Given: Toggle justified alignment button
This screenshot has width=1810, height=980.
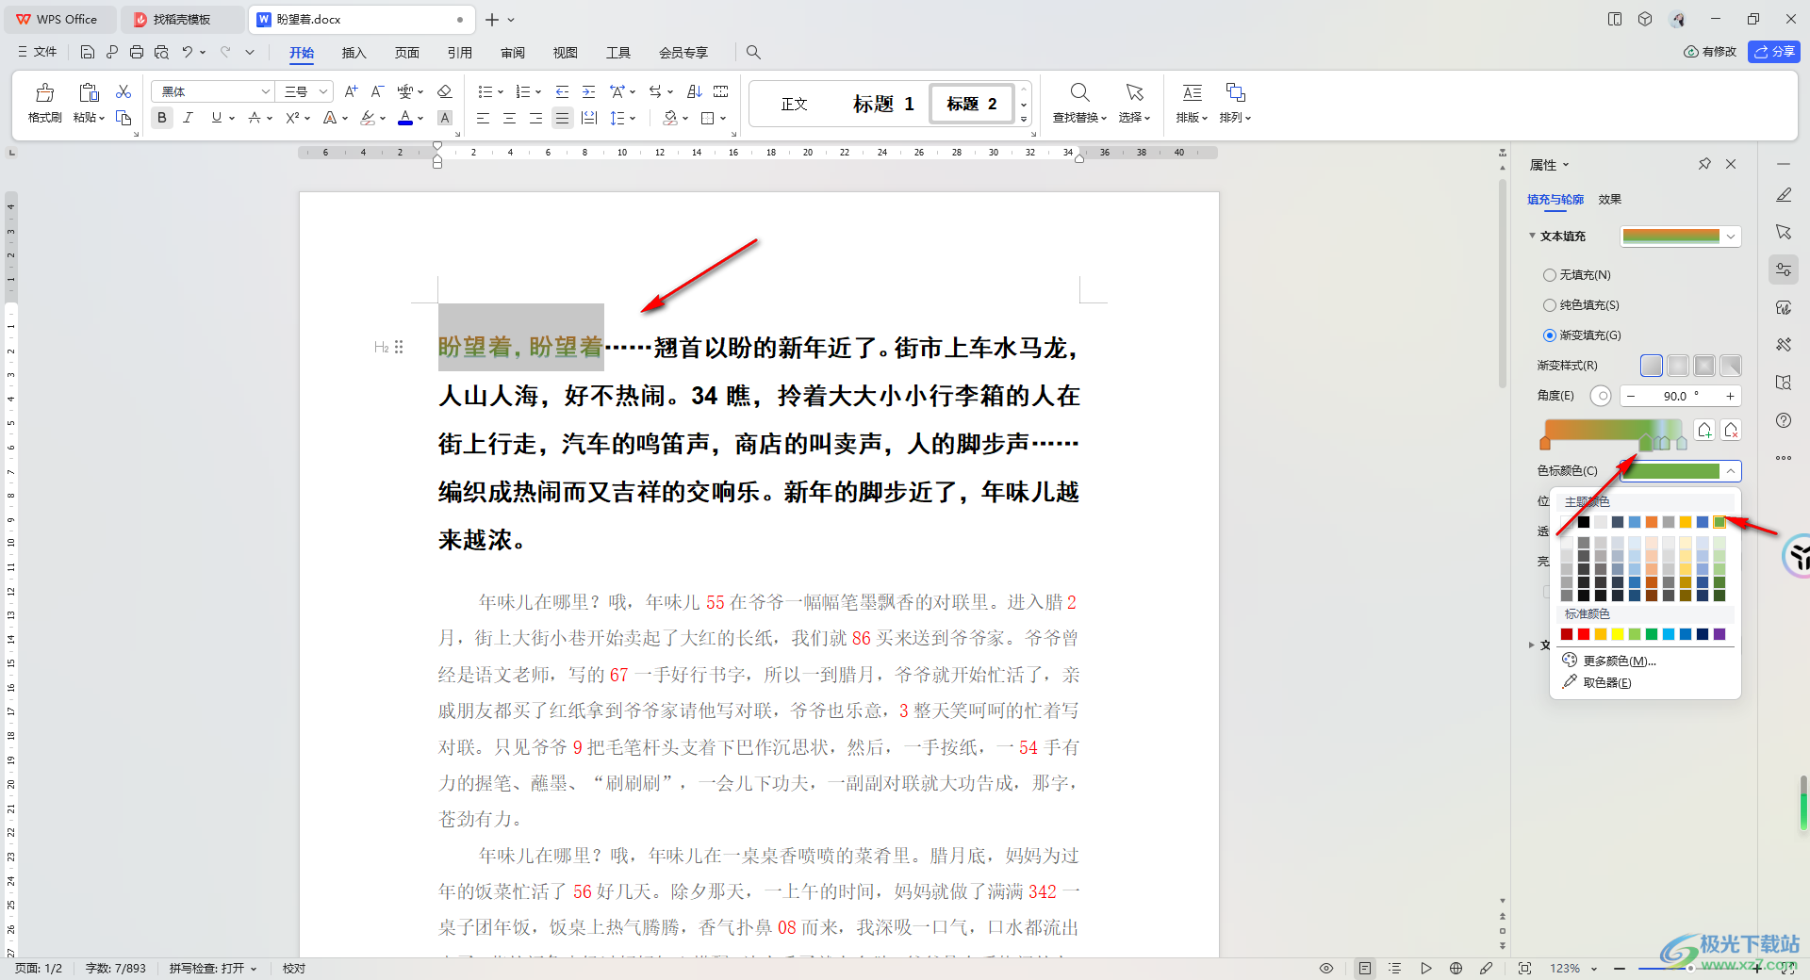Looking at the screenshot, I should [563, 118].
